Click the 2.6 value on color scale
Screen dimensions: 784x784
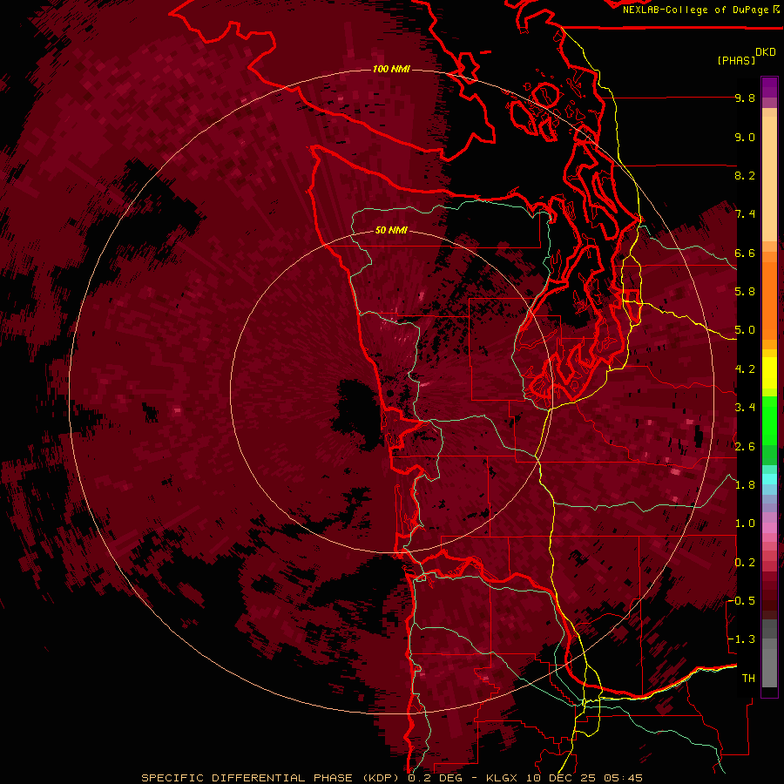coord(745,447)
